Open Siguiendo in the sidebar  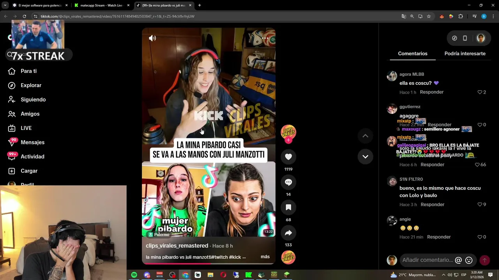point(33,100)
